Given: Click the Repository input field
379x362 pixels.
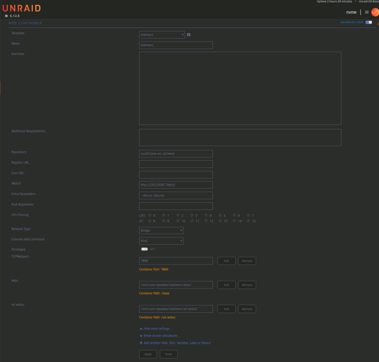Looking at the screenshot, I should (x=176, y=153).
